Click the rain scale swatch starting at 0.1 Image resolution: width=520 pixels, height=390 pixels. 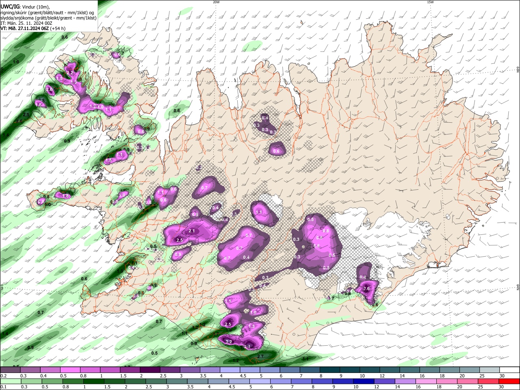10,381
